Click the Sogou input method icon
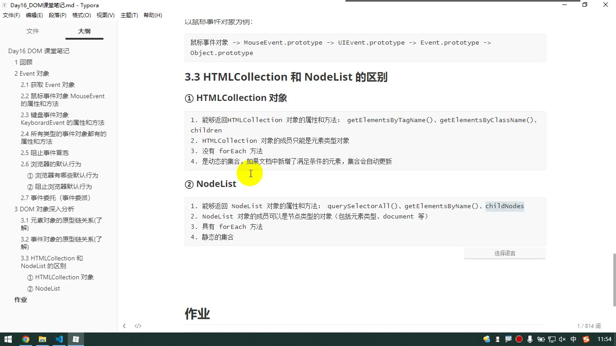 tap(586, 339)
